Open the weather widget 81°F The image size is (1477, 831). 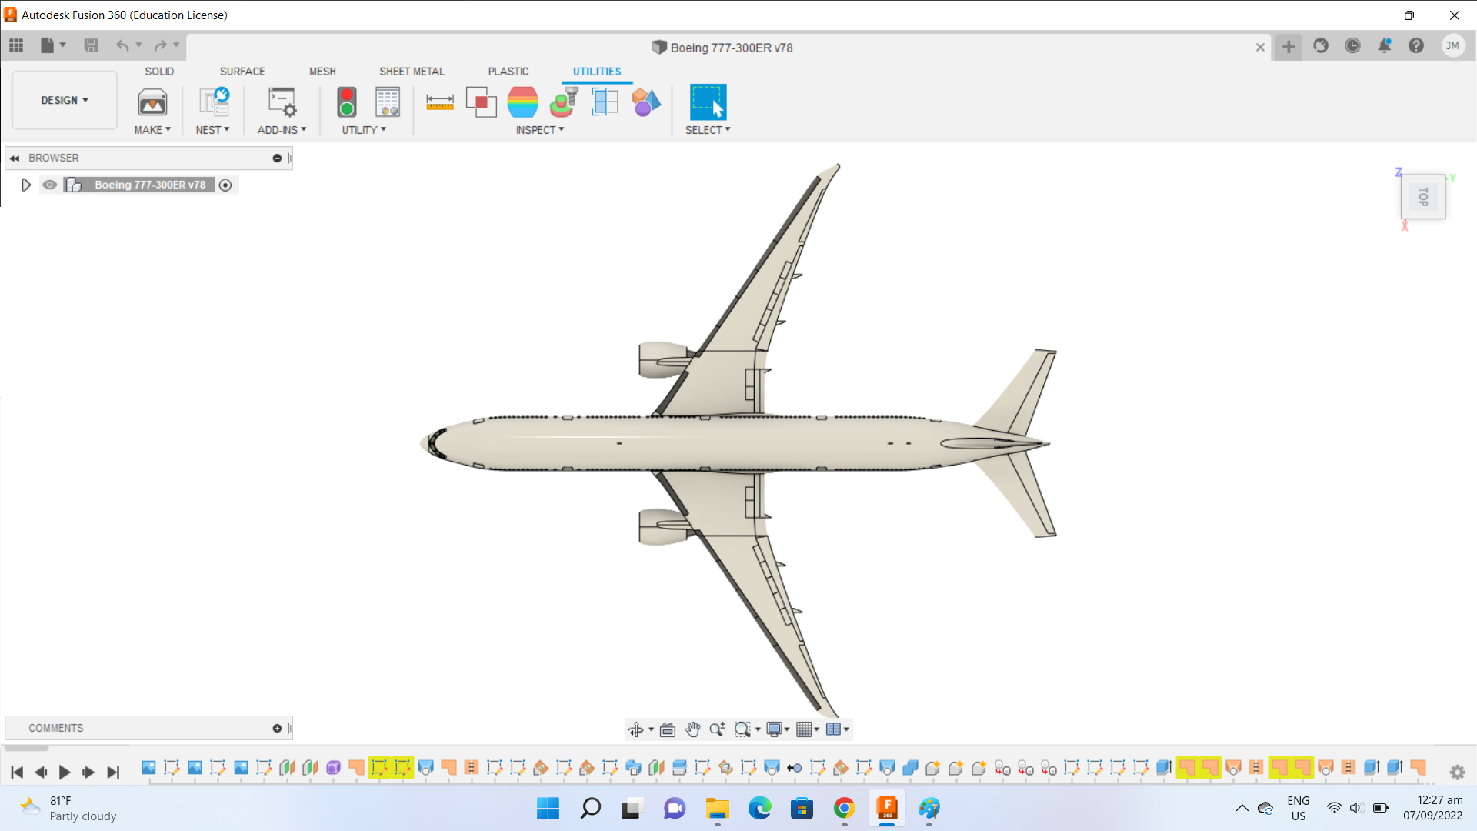[x=69, y=809]
